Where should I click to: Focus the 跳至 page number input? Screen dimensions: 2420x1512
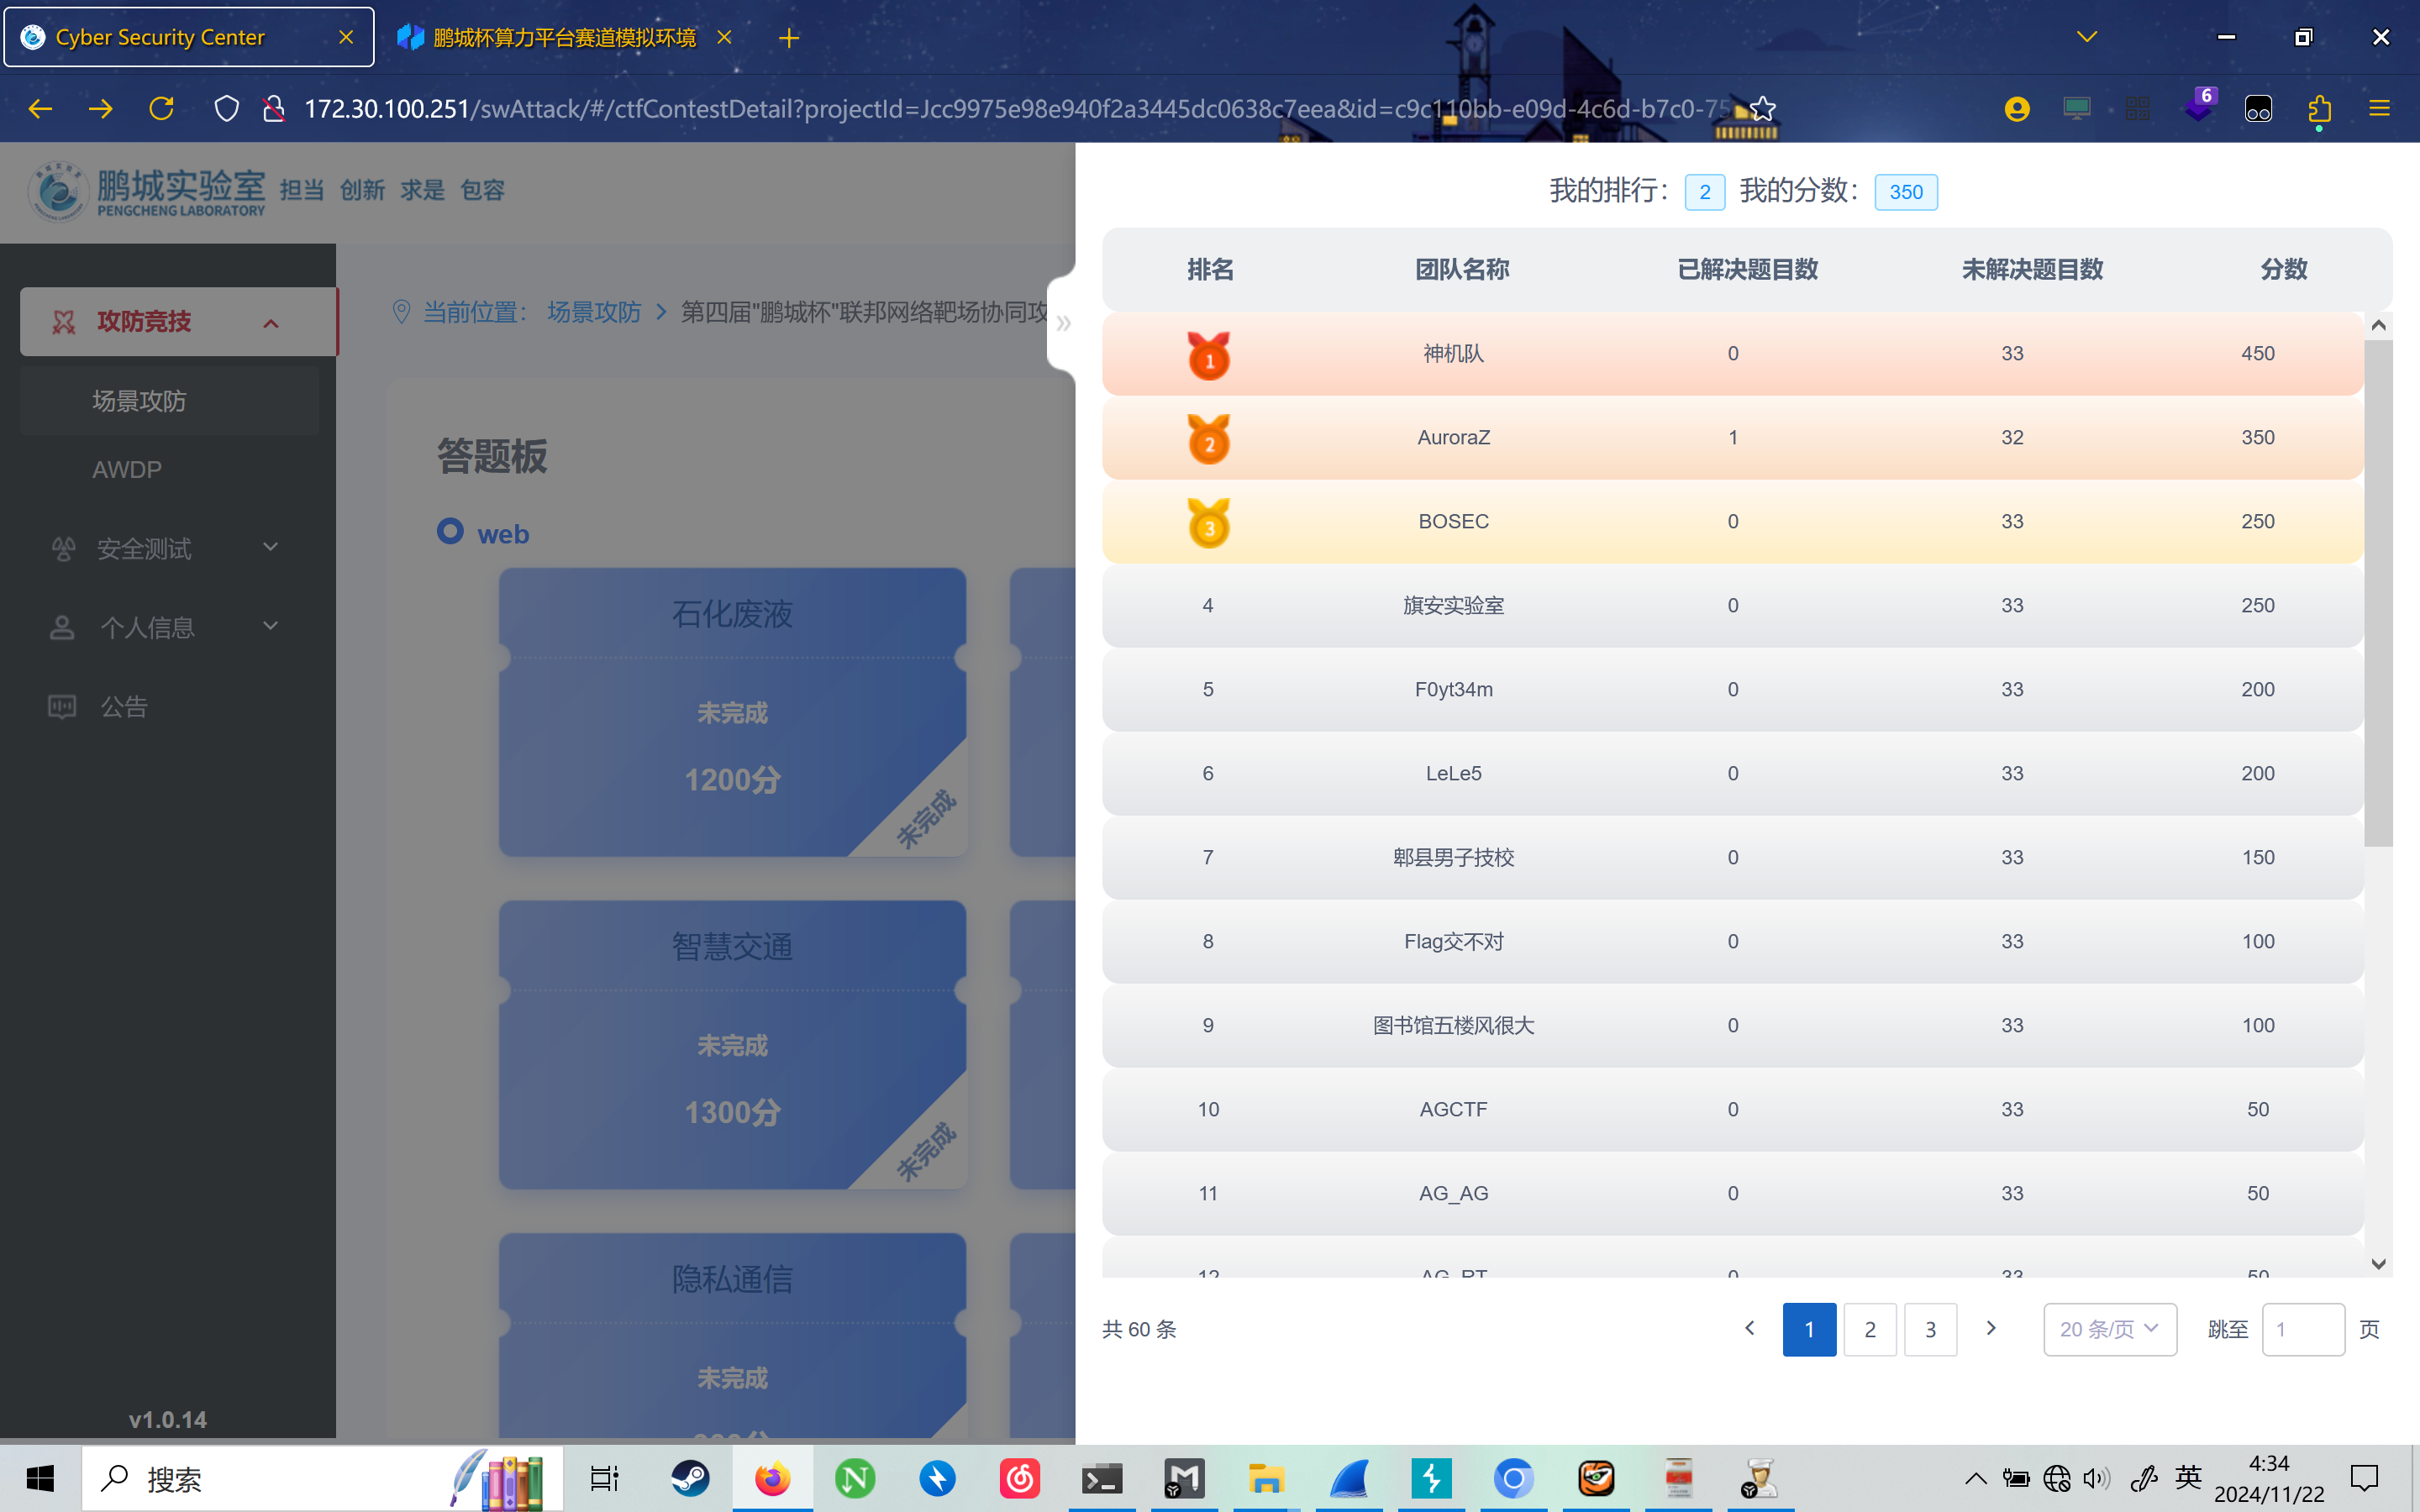pyautogui.click(x=2303, y=1329)
